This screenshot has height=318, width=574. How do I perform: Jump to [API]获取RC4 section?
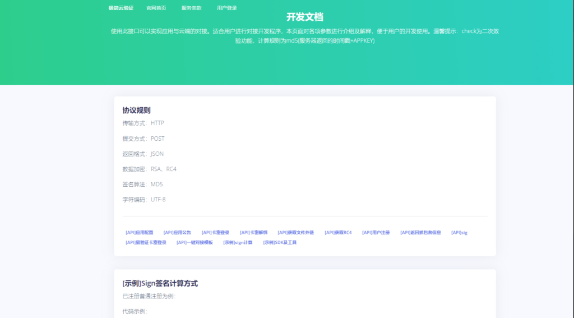pyautogui.click(x=338, y=233)
